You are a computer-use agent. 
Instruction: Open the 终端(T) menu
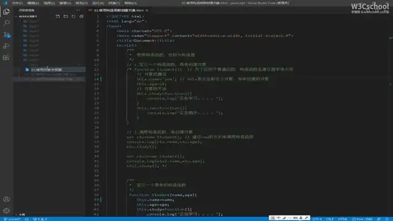pos(114,3)
